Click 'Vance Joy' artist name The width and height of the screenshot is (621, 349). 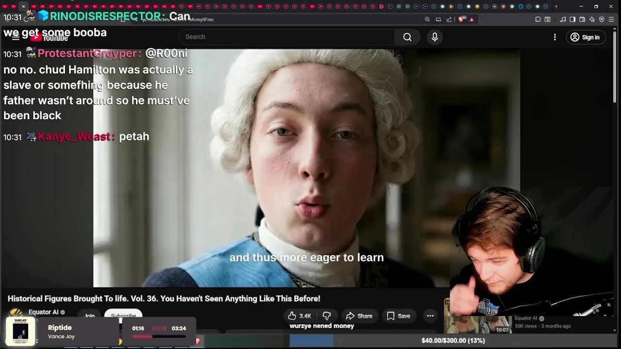[x=61, y=336]
